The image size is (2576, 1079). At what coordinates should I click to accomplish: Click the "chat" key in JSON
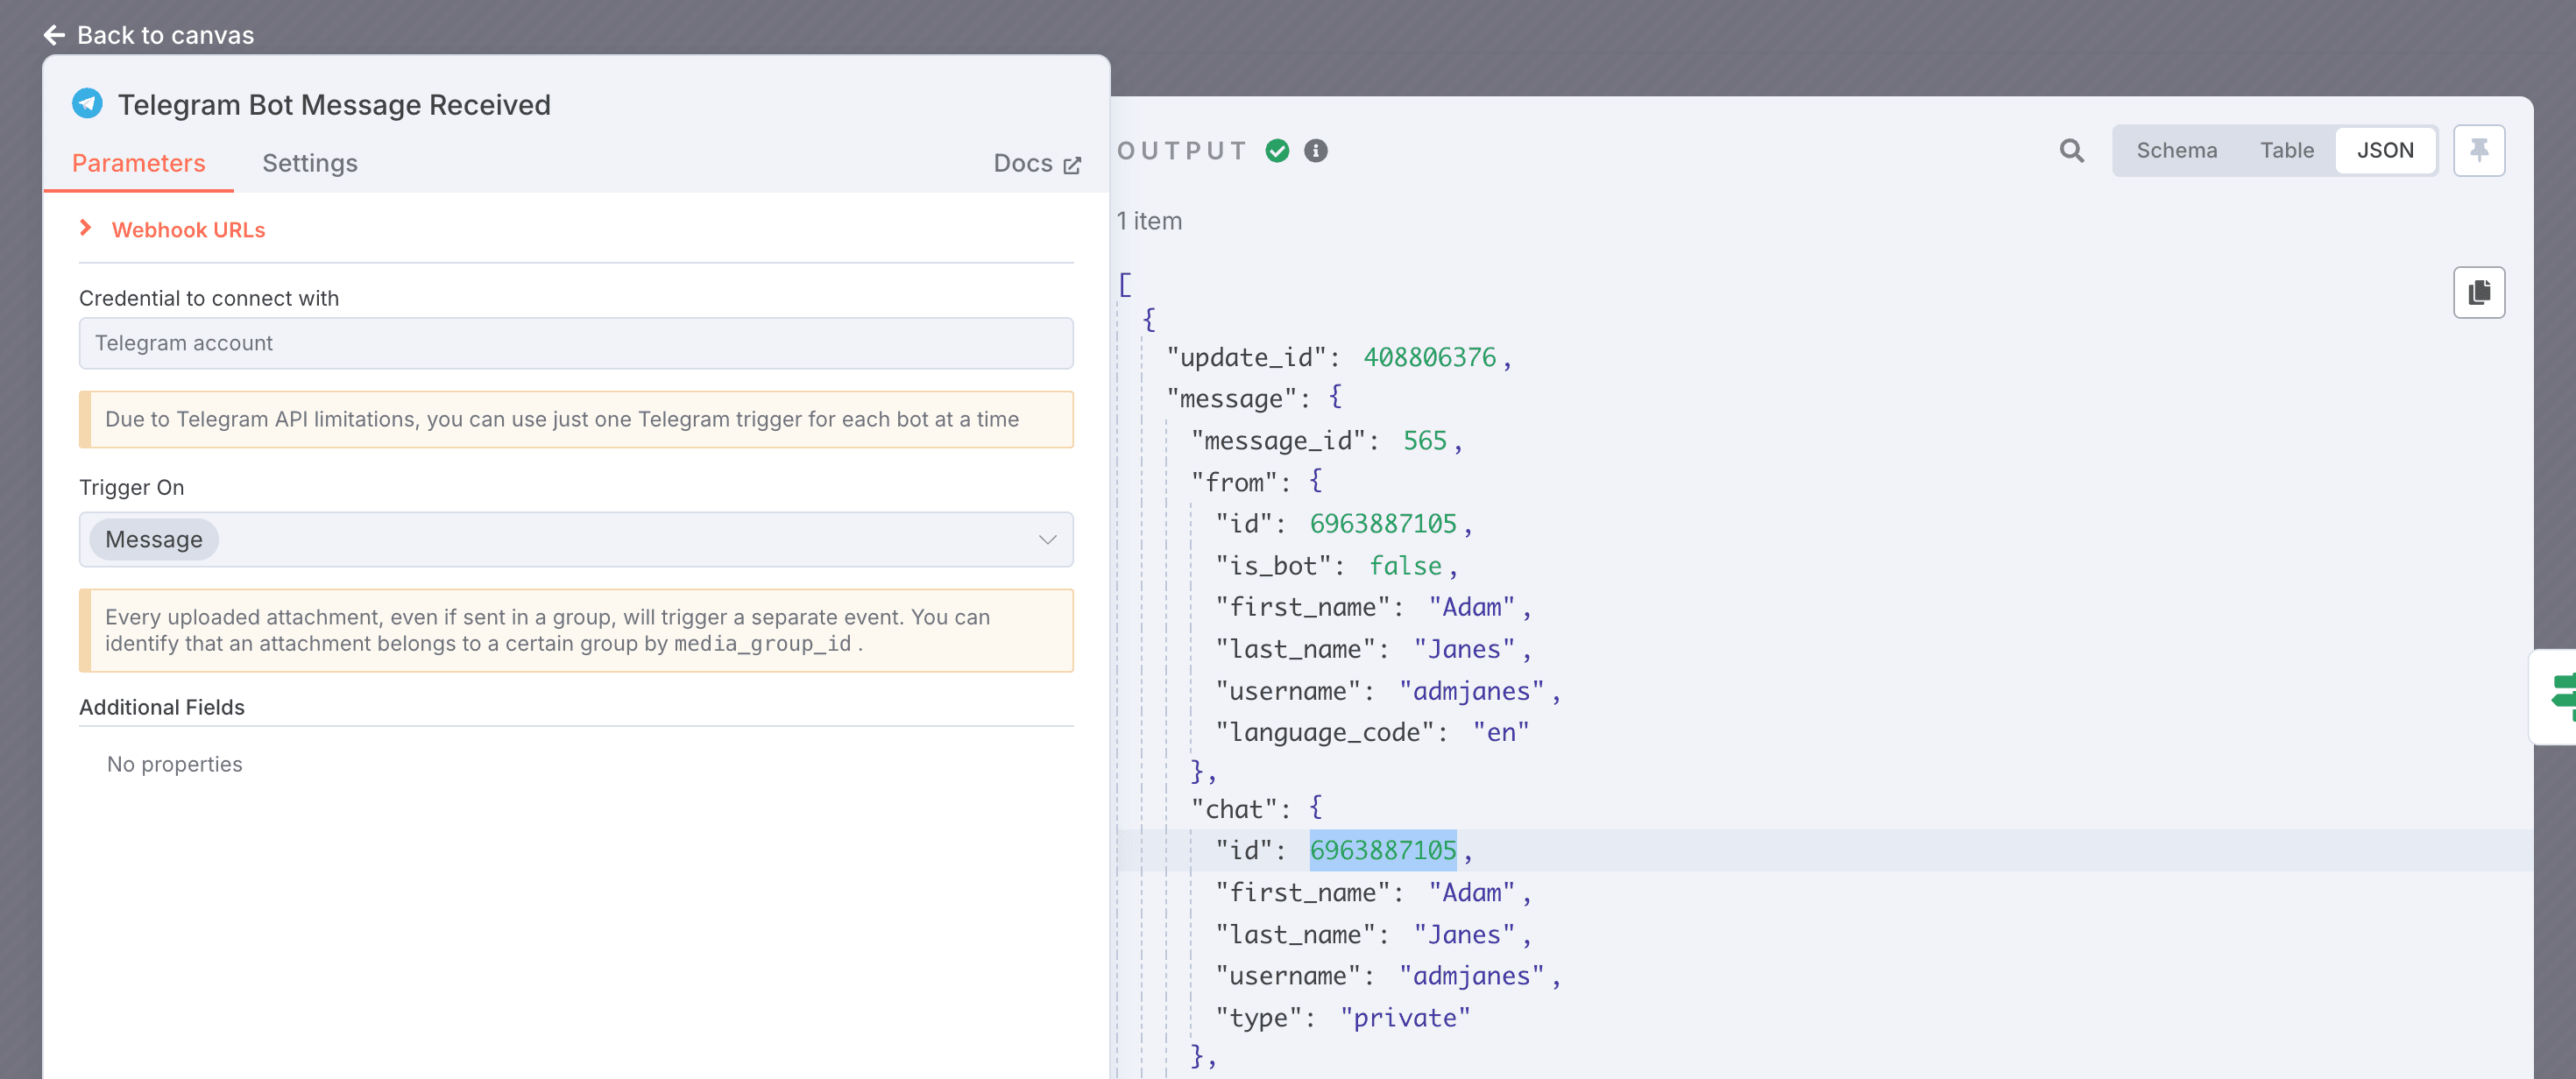(x=1234, y=809)
